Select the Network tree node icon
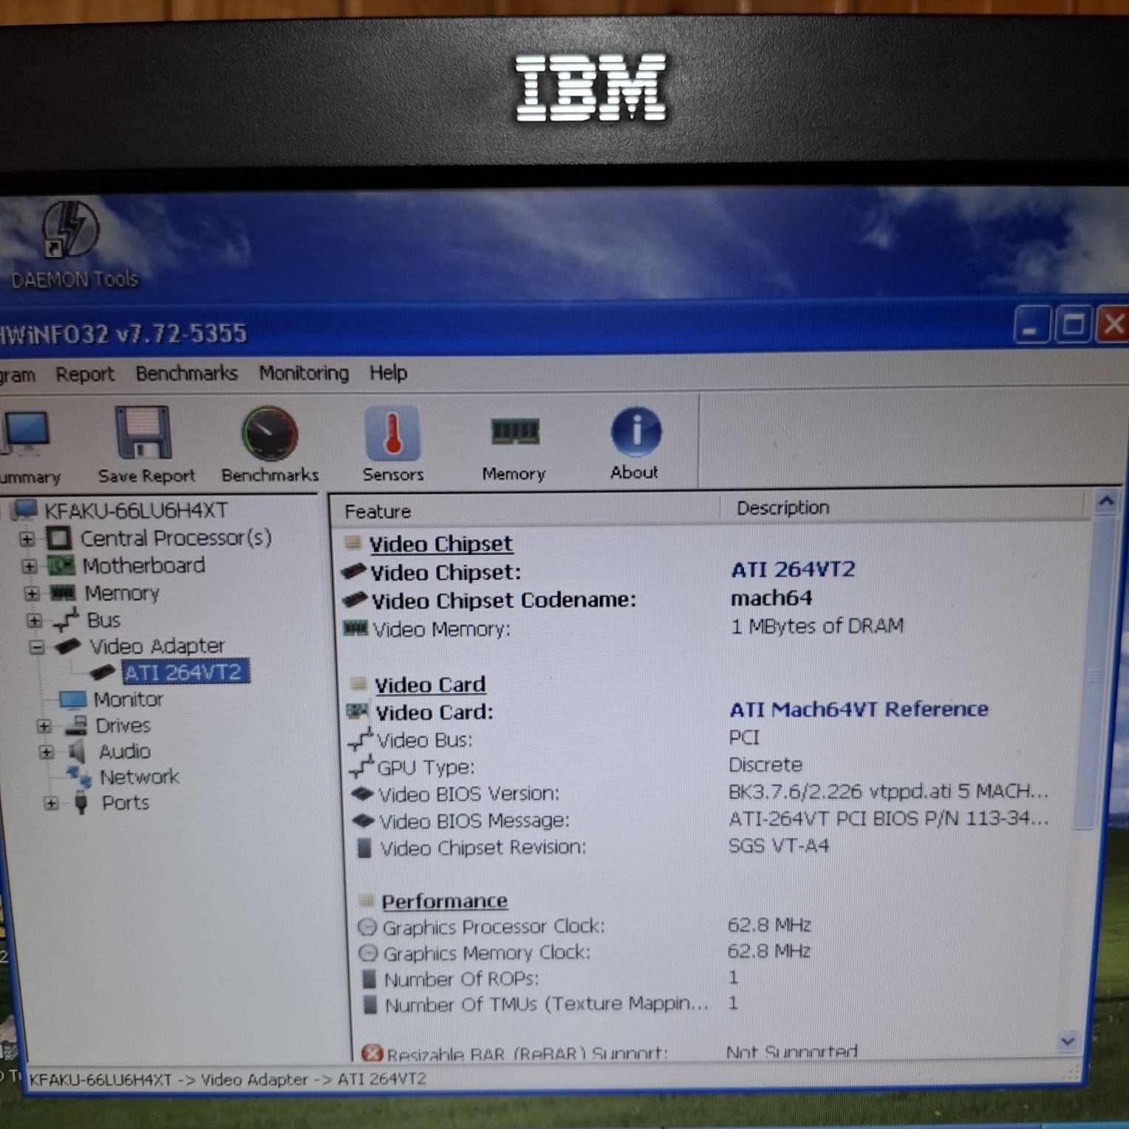This screenshot has width=1129, height=1129. click(x=78, y=776)
